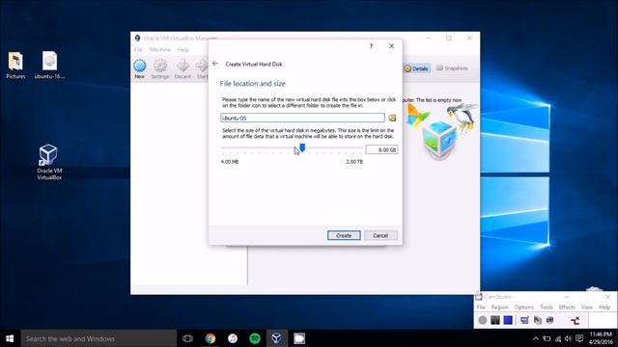Open Google Chrome from the taskbar
This screenshot has height=347, width=618.
211,338
